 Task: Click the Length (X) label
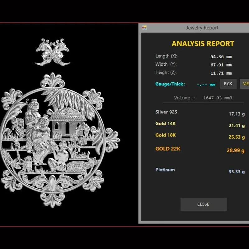tap(166, 56)
